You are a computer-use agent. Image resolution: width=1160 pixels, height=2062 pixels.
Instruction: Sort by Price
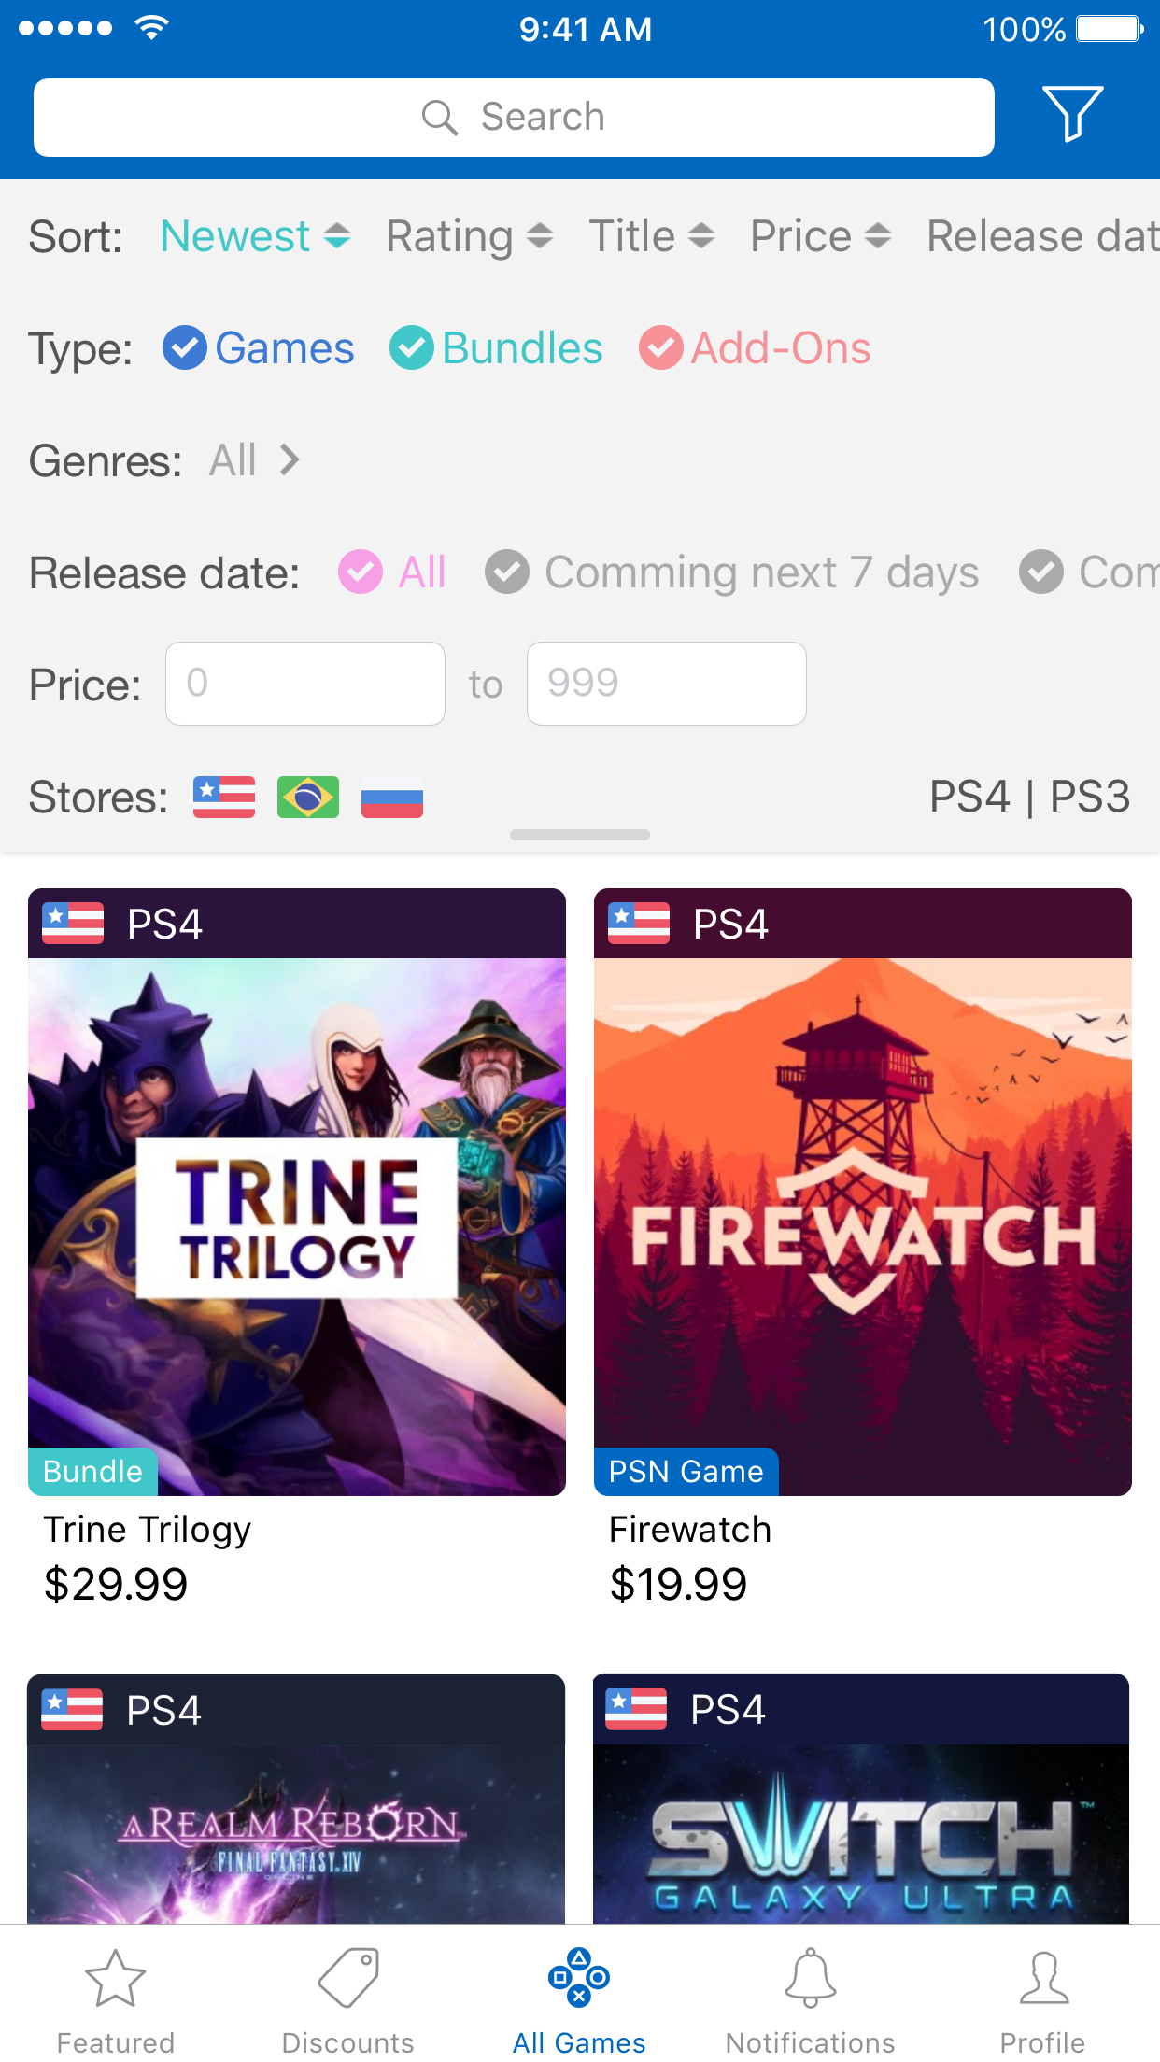[821, 236]
